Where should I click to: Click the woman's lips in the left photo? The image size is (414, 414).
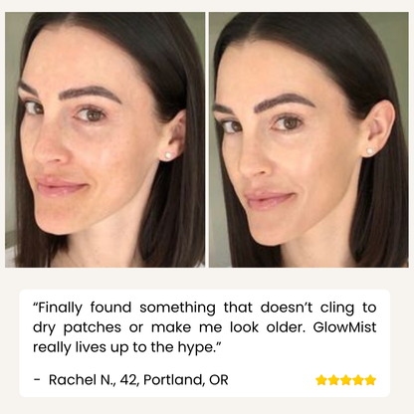(61, 186)
